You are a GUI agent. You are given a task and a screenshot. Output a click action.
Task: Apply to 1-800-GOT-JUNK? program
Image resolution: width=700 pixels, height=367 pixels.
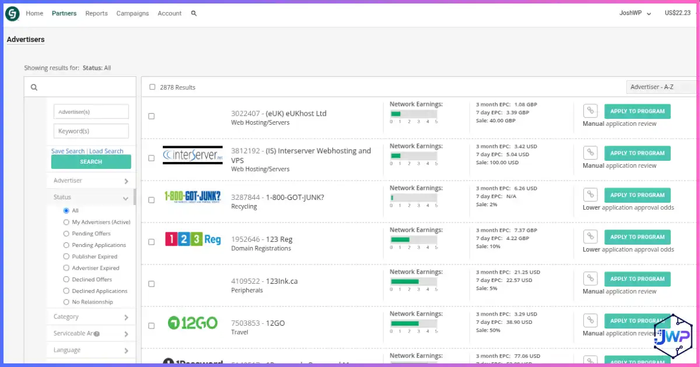click(x=638, y=195)
